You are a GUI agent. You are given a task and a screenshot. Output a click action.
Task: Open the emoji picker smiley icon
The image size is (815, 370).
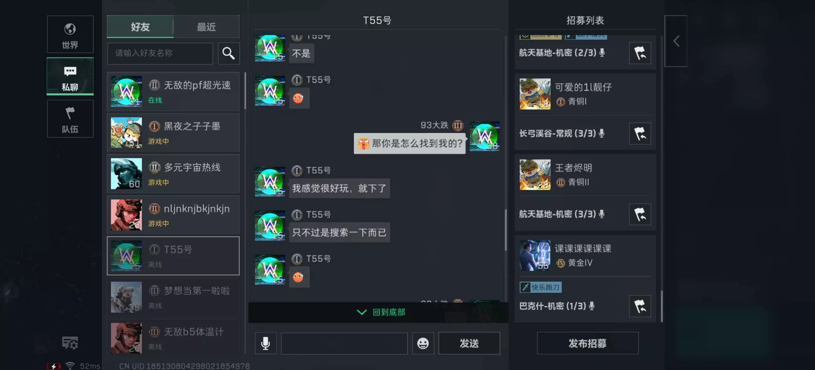click(423, 343)
